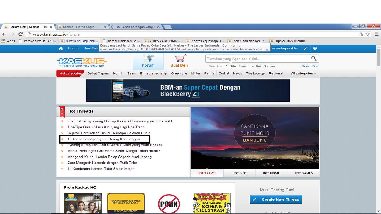Screen dimensions: 381x214
Task: Open thread Tipe-Tipe Galau Masa Kini
Action: 106,127
